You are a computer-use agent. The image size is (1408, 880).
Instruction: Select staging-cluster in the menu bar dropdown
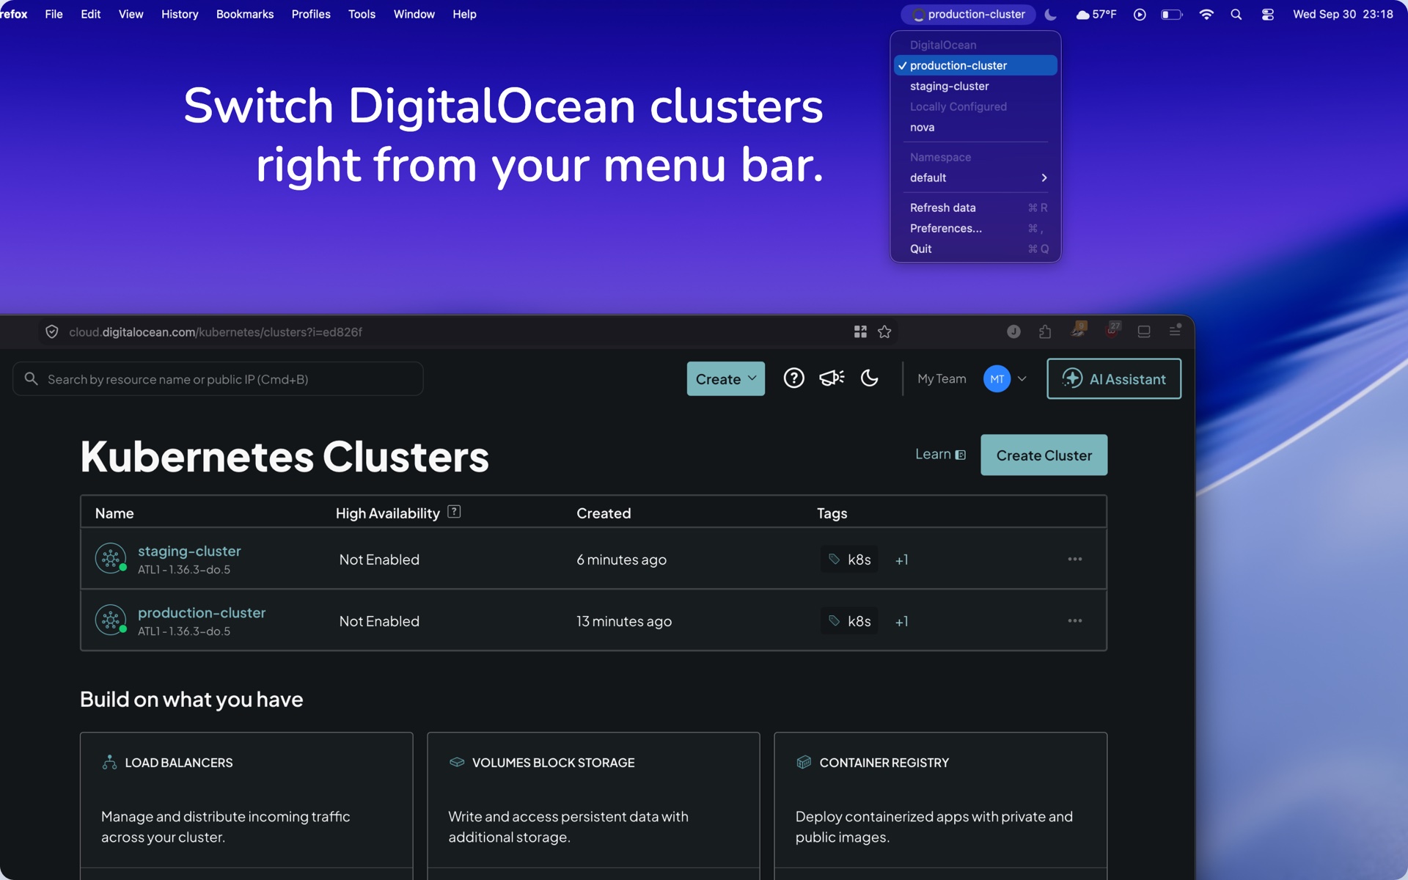point(975,86)
